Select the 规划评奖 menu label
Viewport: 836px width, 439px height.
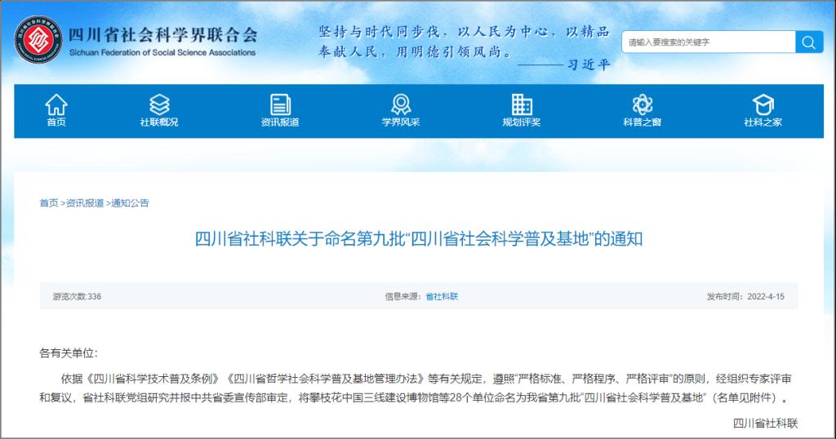(521, 122)
